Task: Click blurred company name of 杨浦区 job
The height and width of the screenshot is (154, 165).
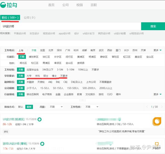Action: pos(108,119)
